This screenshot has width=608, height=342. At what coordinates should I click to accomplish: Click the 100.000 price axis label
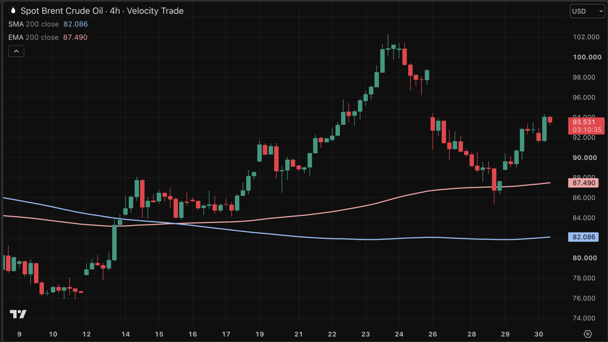coord(587,57)
